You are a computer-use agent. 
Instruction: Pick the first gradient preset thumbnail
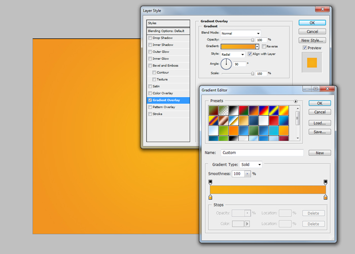(x=213, y=109)
